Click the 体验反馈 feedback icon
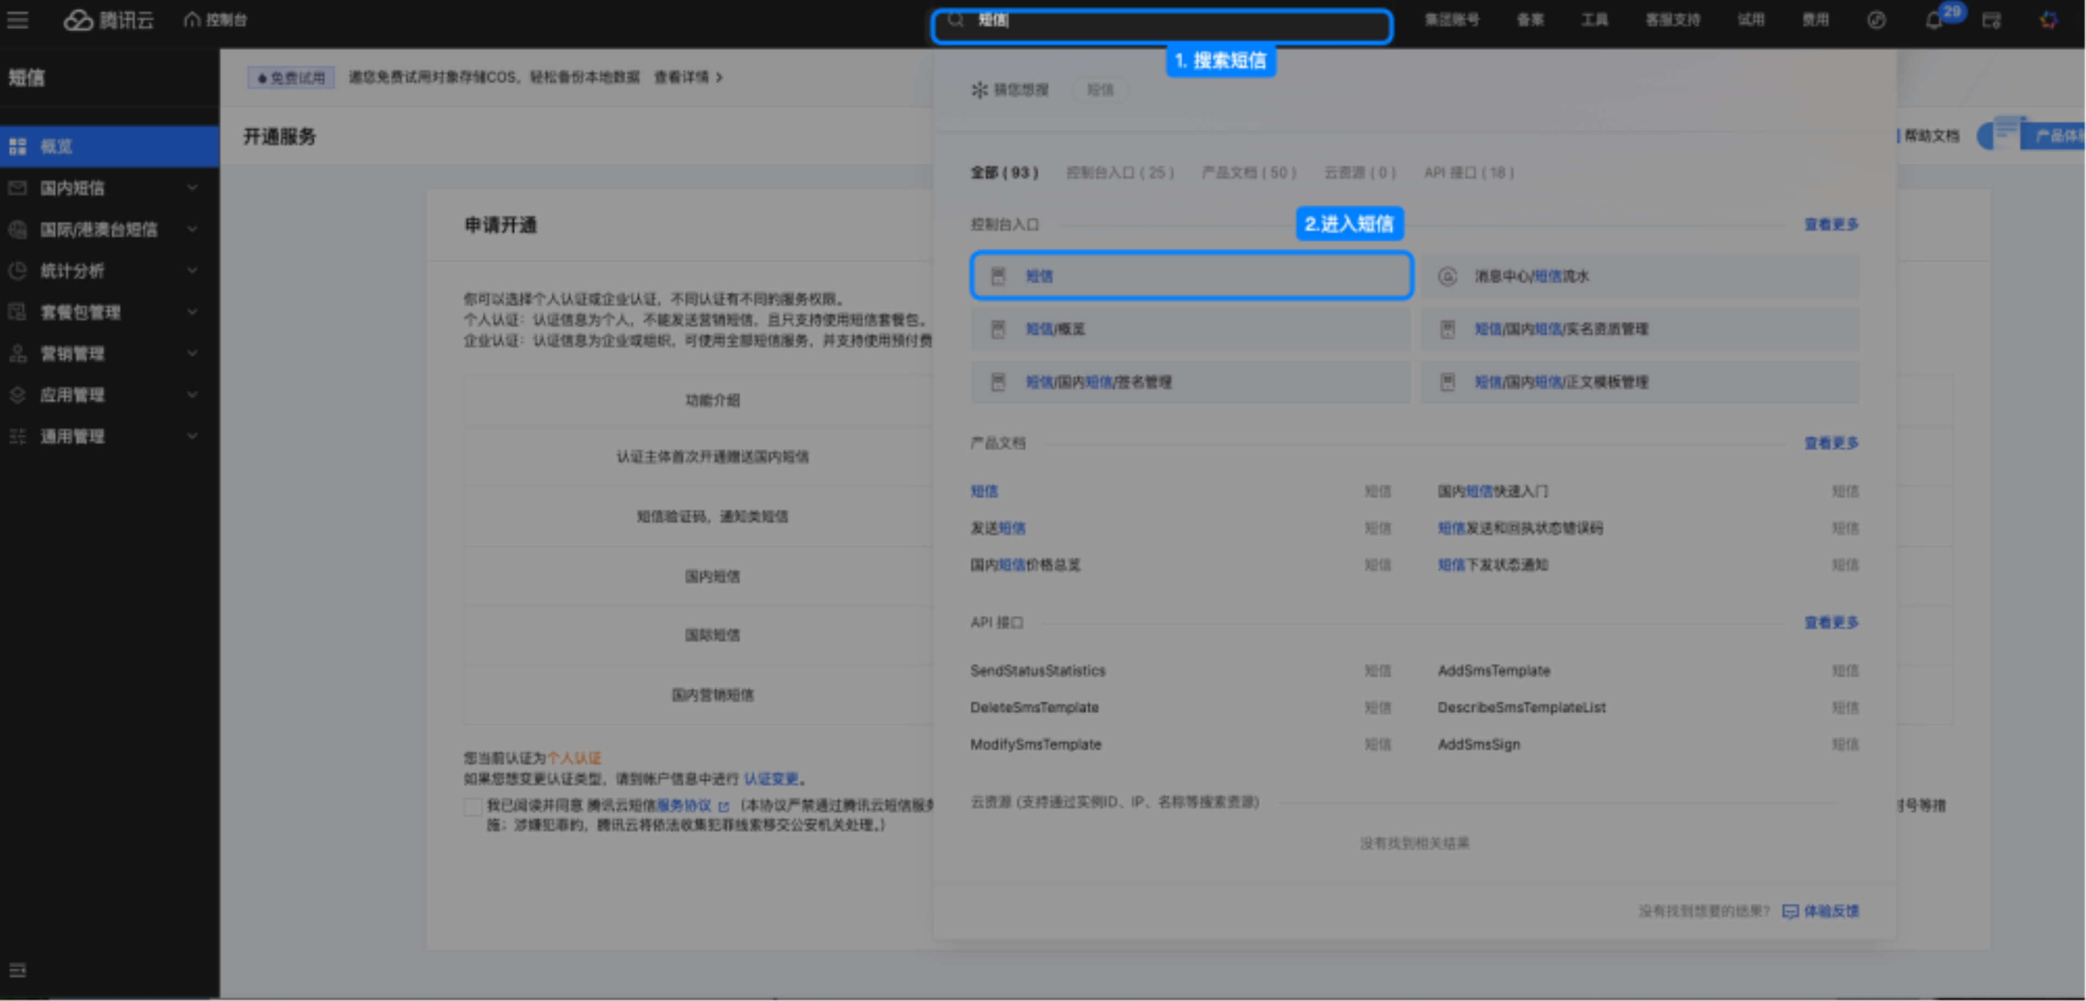2086x1001 pixels. (1791, 911)
